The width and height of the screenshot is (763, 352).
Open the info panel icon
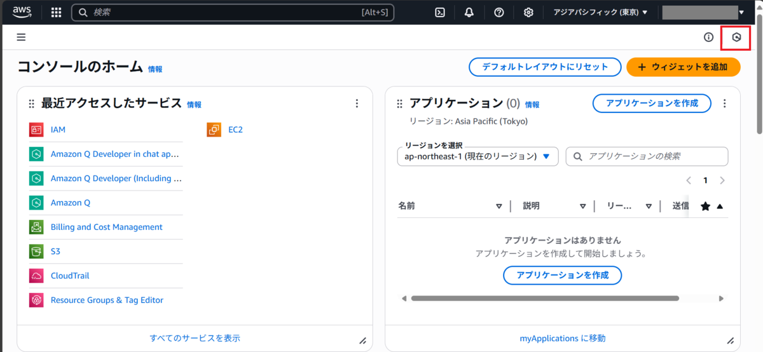click(x=708, y=37)
